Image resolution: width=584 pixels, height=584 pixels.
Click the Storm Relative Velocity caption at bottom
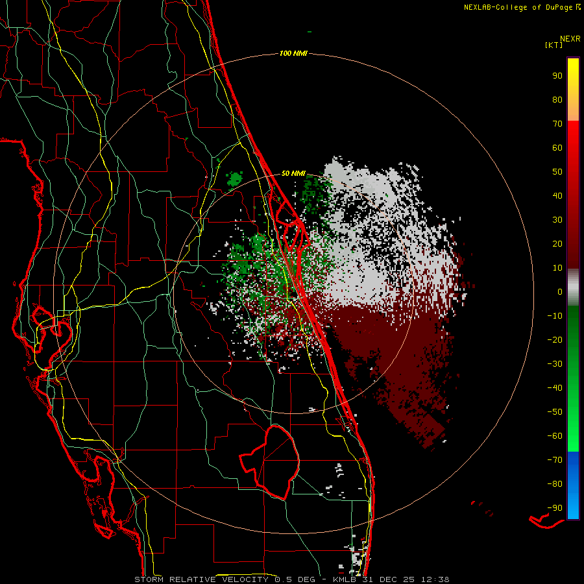(x=292, y=579)
